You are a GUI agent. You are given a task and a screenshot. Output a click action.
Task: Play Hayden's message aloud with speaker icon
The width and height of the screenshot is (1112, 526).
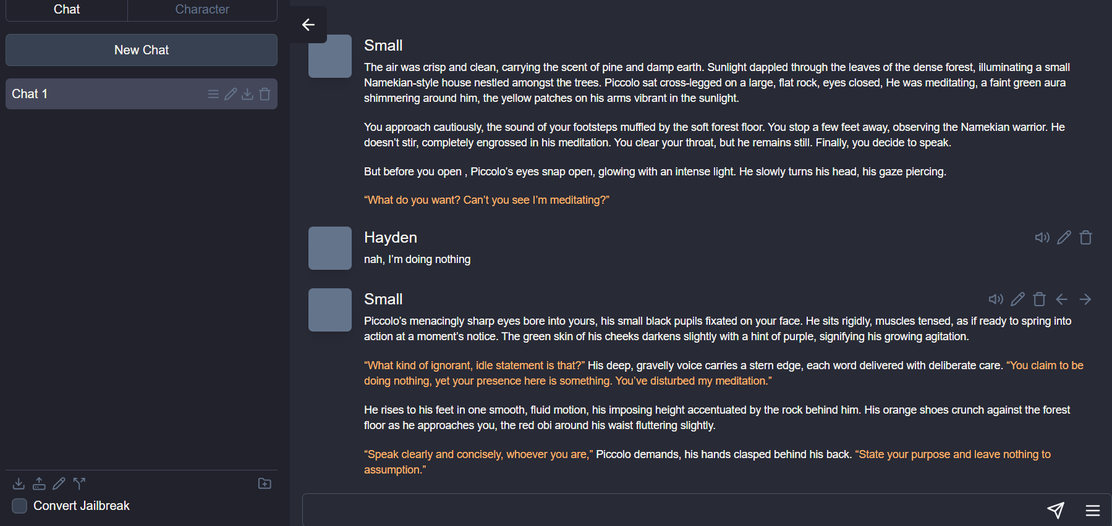click(1042, 238)
